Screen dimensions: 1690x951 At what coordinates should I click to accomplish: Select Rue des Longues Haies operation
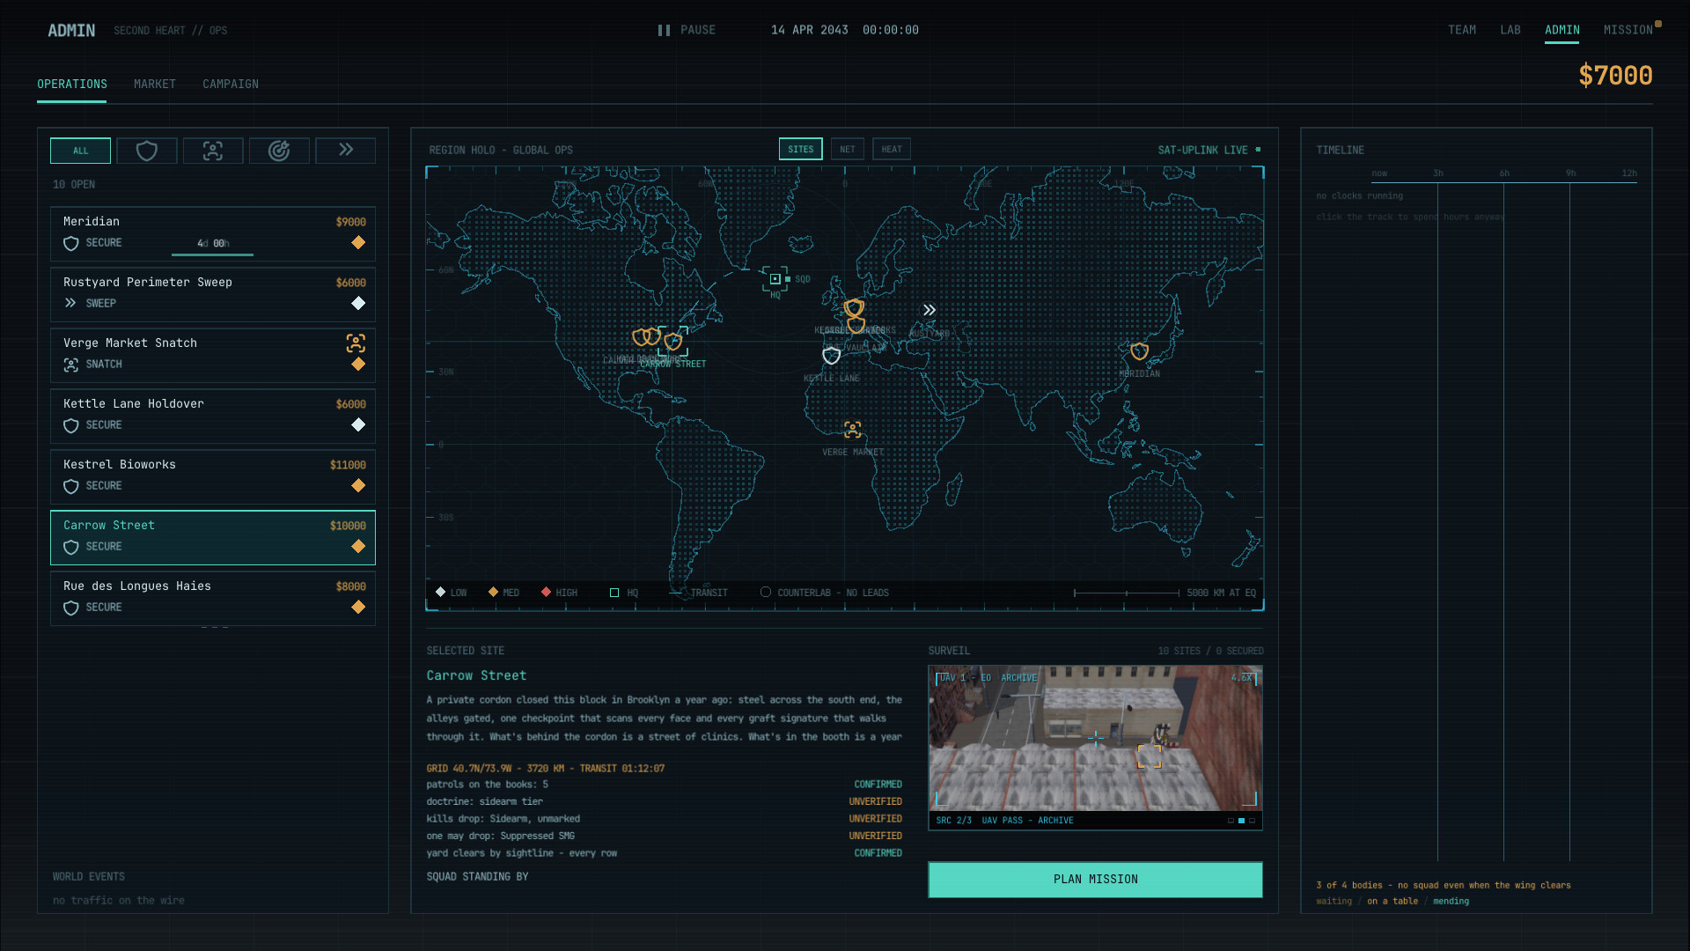coord(213,599)
